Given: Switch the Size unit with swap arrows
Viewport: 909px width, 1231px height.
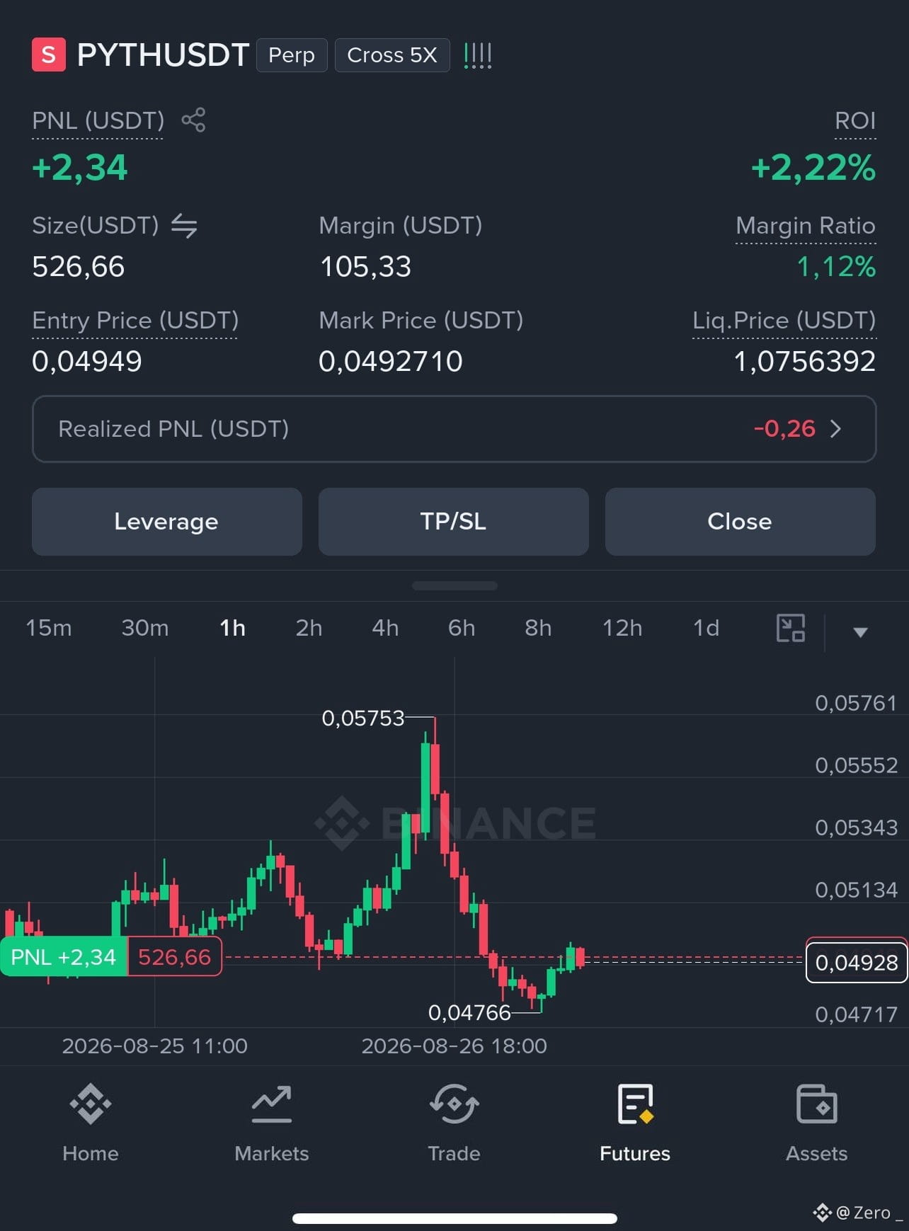Looking at the screenshot, I should pos(184,226).
